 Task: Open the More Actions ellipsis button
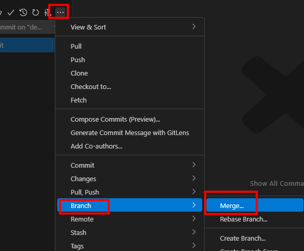(x=60, y=12)
